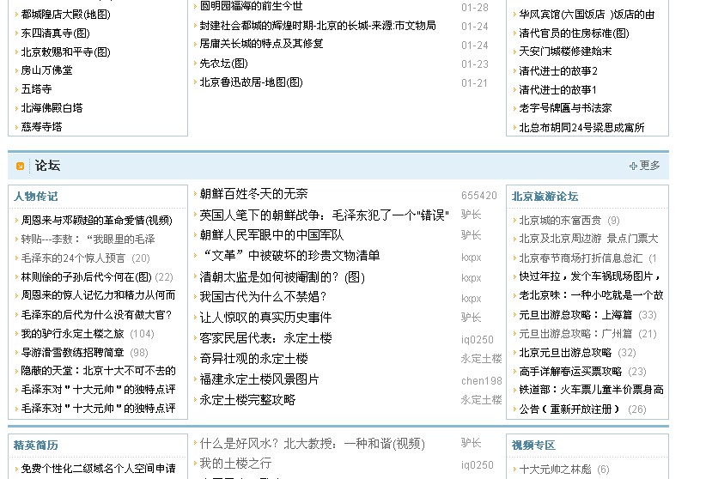Click author chen198 beside 福建永定土楼风景图片
The image size is (706, 479).
coord(482,381)
